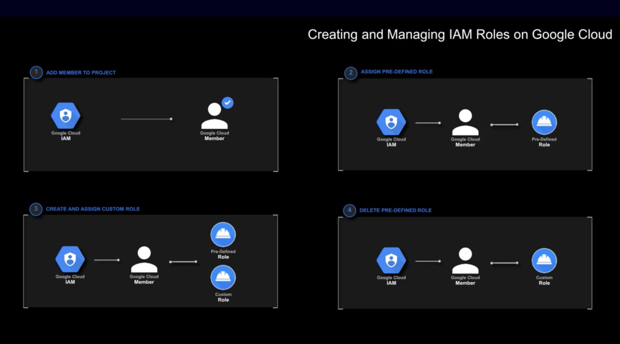Image resolution: width=620 pixels, height=344 pixels.
Task: Click the slide title 'Creating and Managing IAM Roles'
Action: pyautogui.click(x=460, y=35)
